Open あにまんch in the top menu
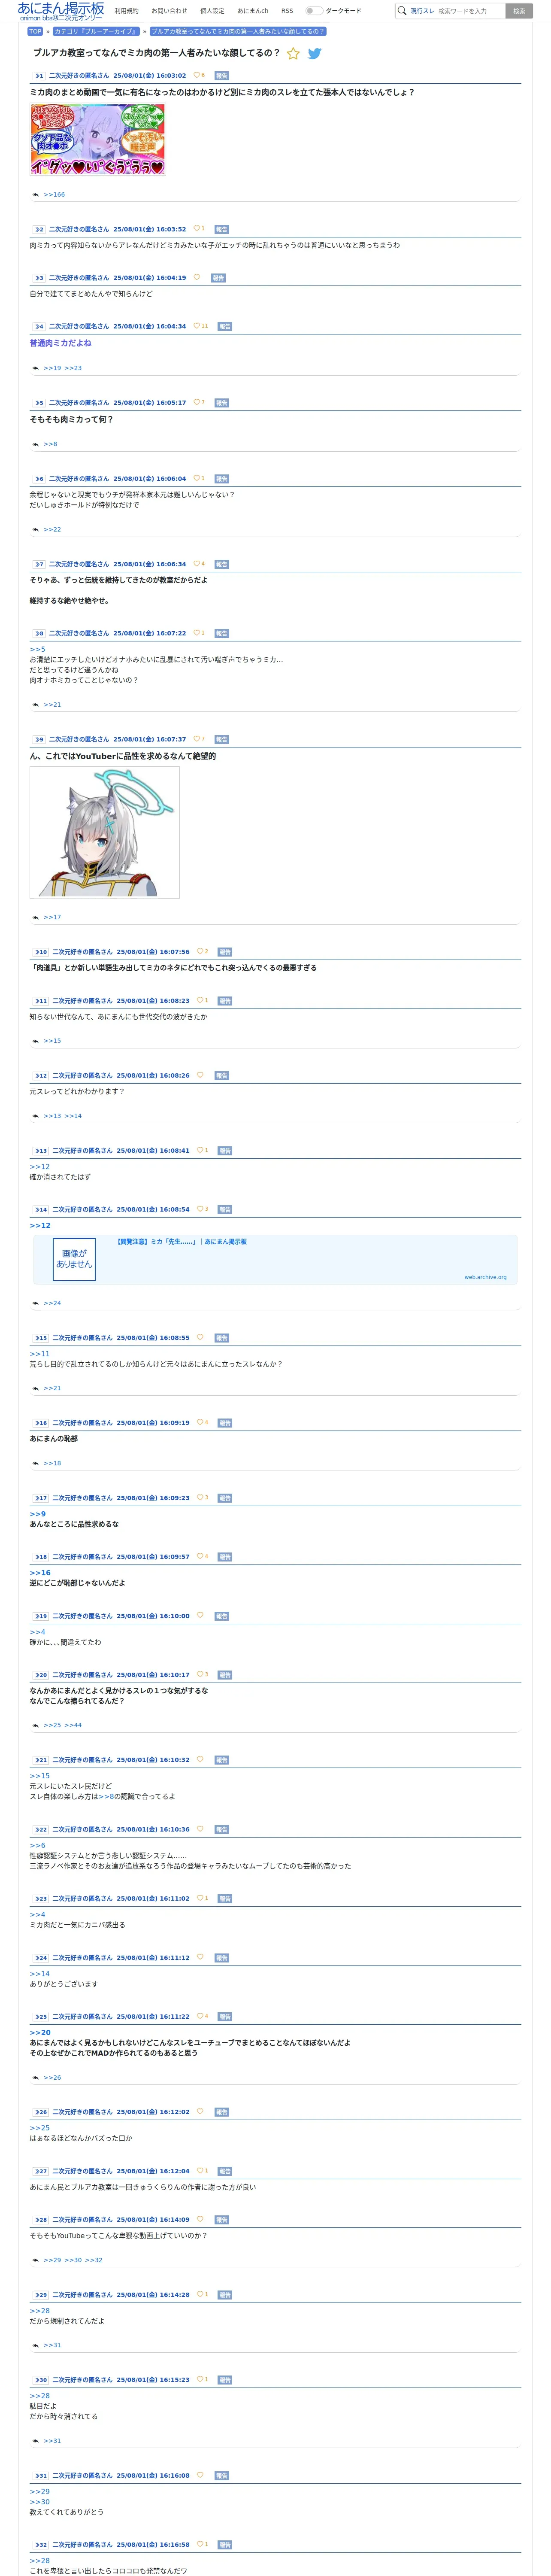Viewport: 551px width, 2576px height. coord(253,11)
